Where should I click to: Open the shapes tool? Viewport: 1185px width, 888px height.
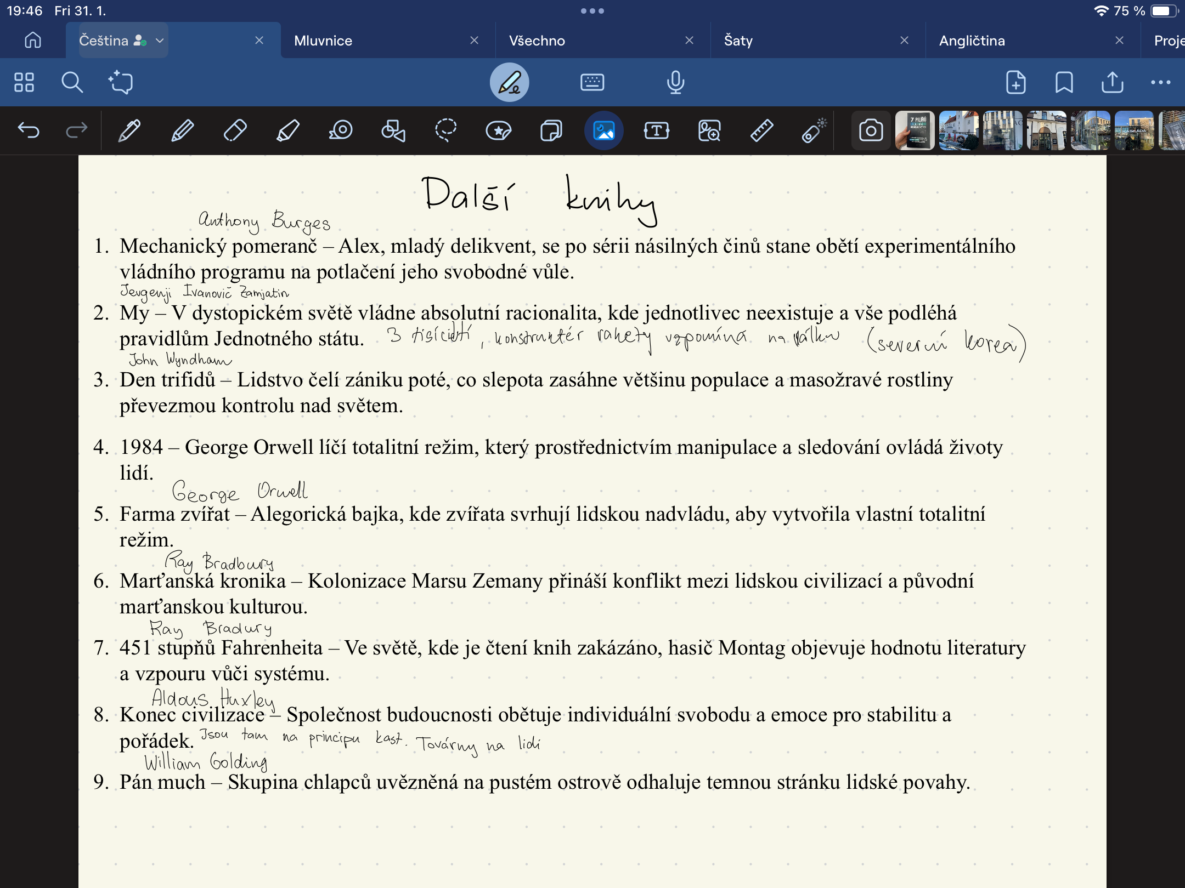point(393,130)
